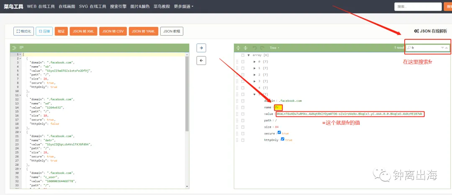
Task: Click the 验证 button
Action: pyautogui.click(x=61, y=31)
